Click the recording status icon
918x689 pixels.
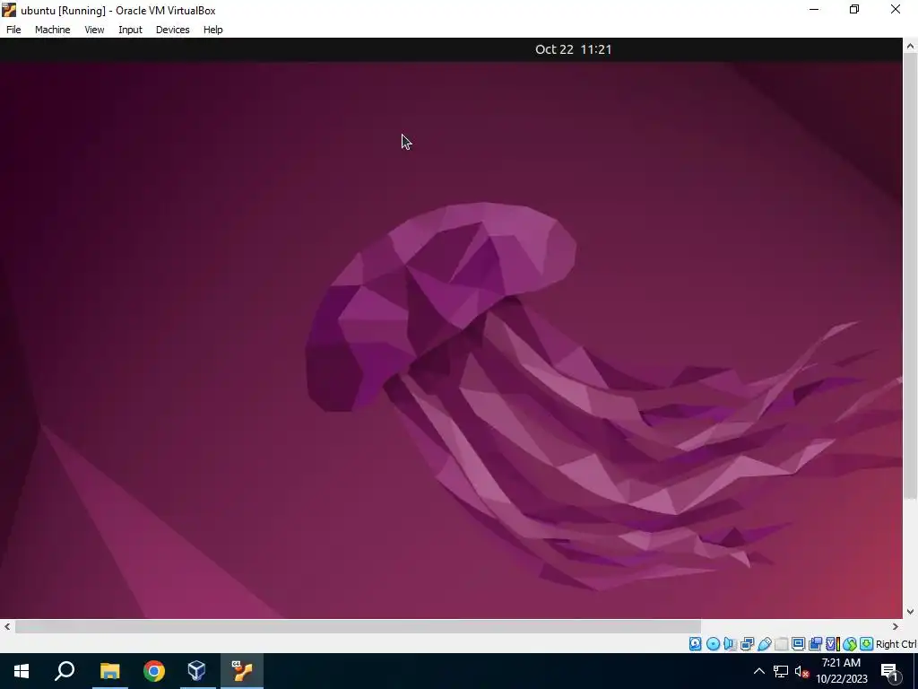point(815,644)
